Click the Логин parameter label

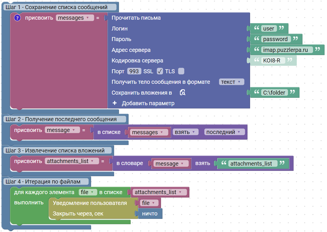120,29
